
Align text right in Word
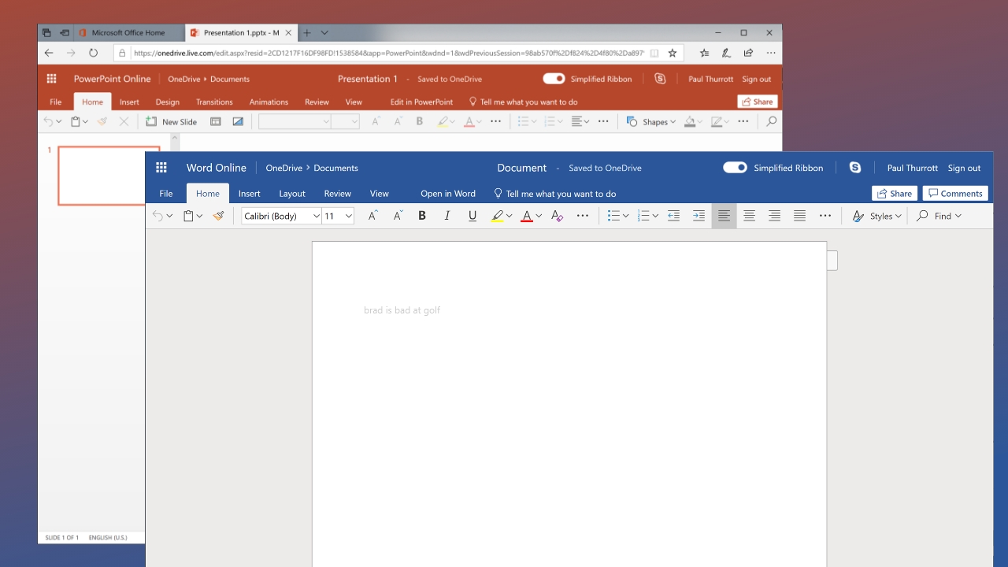coord(774,216)
